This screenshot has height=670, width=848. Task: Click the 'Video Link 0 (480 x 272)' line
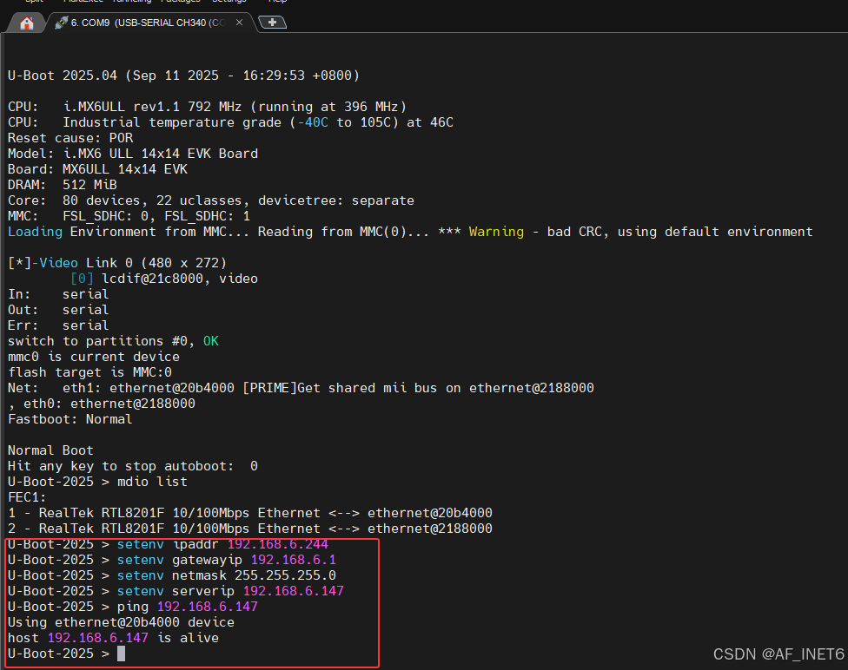[x=117, y=263]
